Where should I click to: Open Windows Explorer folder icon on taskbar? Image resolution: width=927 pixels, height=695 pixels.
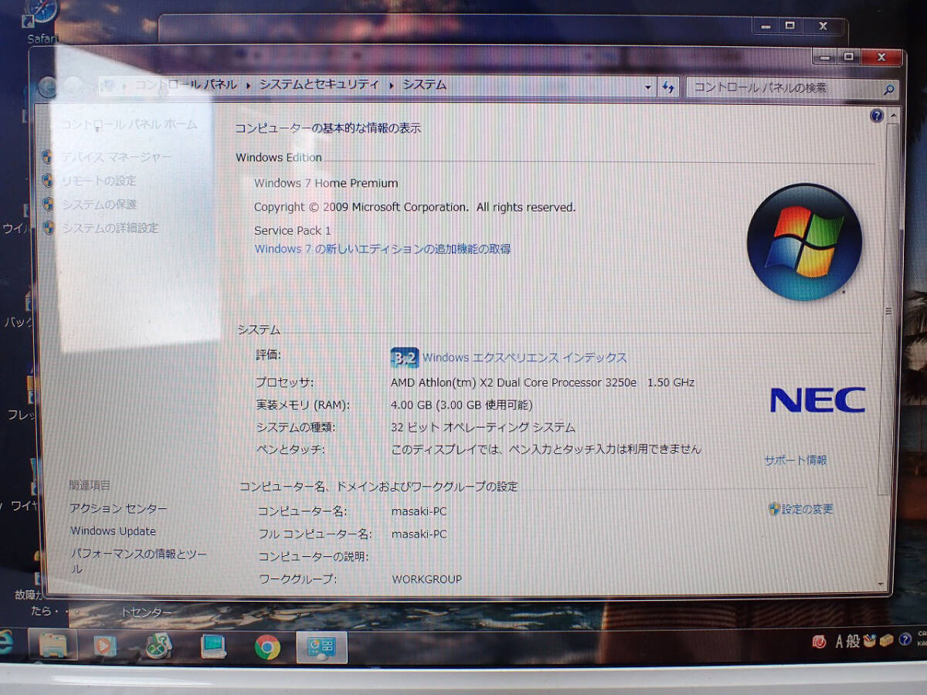coord(53,646)
